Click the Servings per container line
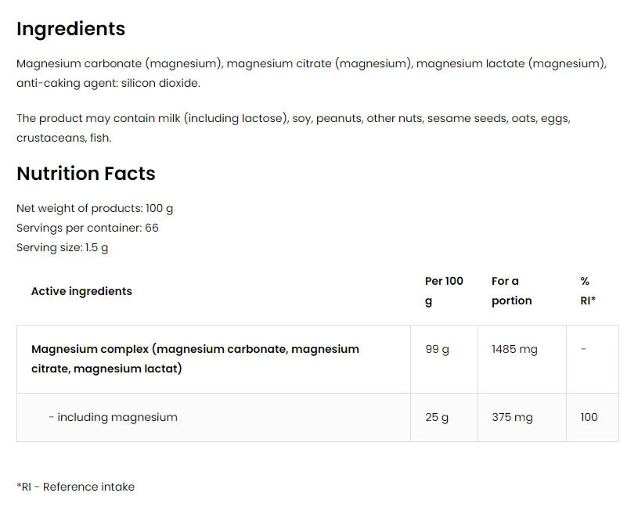This screenshot has width=638, height=518. pyautogui.click(x=88, y=228)
